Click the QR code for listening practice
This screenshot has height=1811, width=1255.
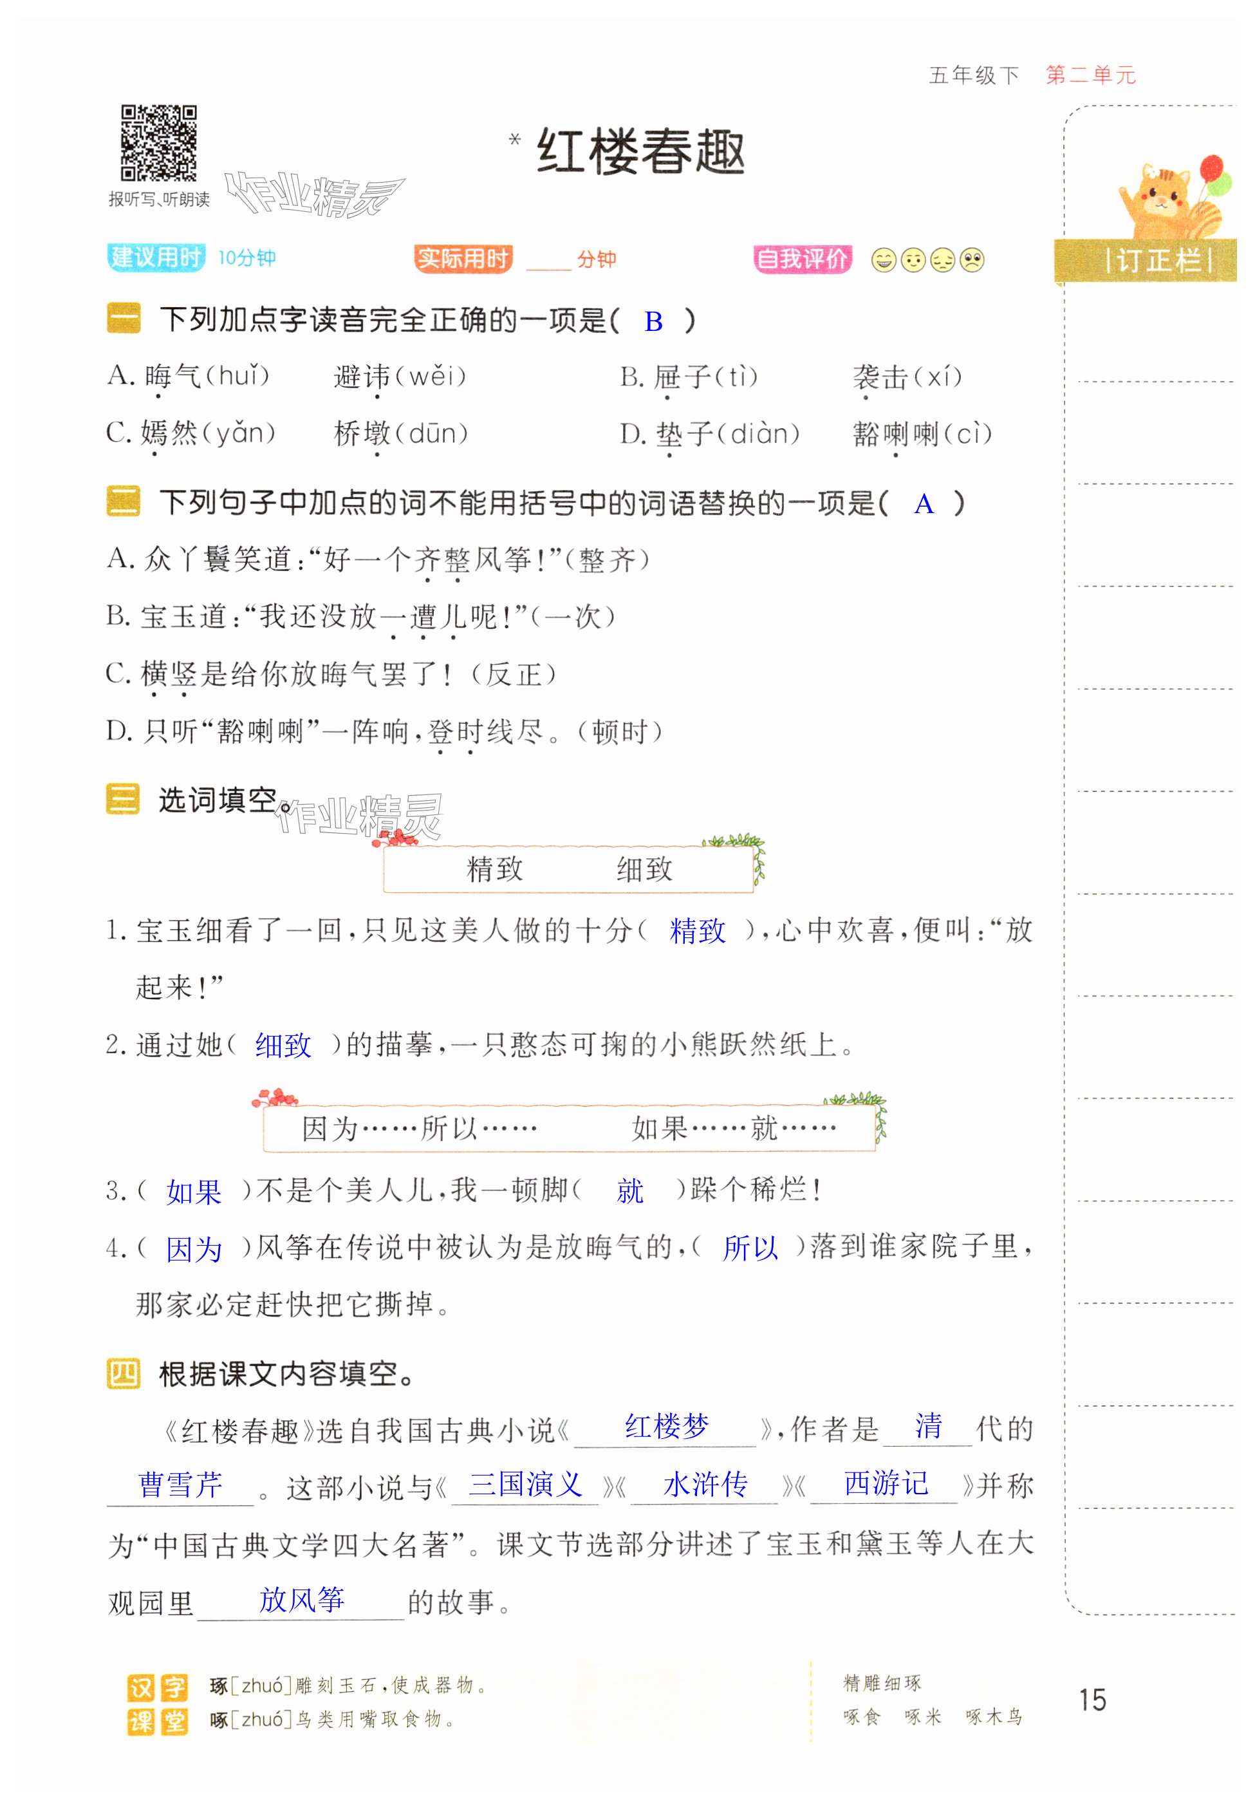pos(158,144)
